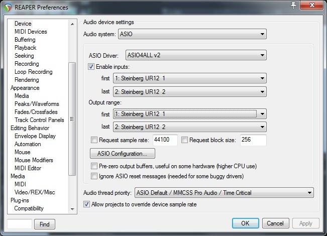Screen dimensions: 327x236
Task: Select MIDI under the Media category
Action: pyautogui.click(x=20, y=184)
